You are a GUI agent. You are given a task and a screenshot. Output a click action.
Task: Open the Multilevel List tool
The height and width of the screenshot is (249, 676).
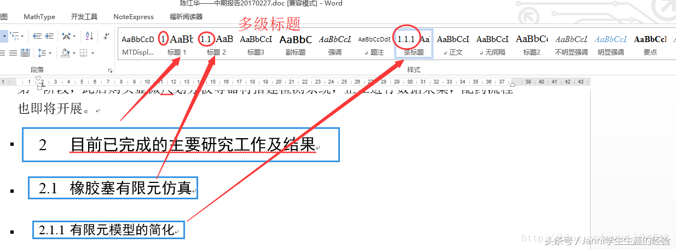click(15, 36)
